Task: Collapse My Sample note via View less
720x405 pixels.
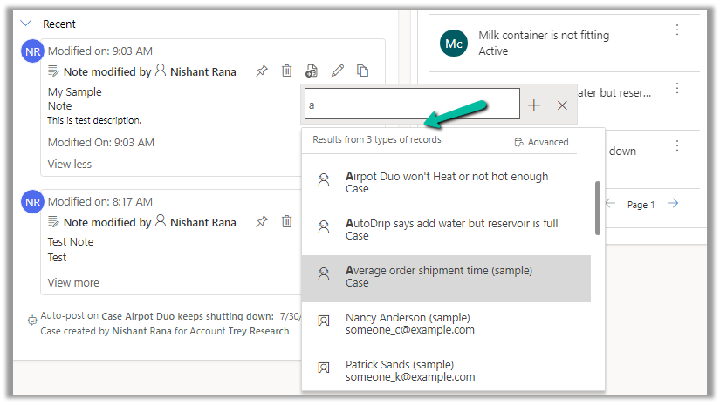Action: point(69,164)
